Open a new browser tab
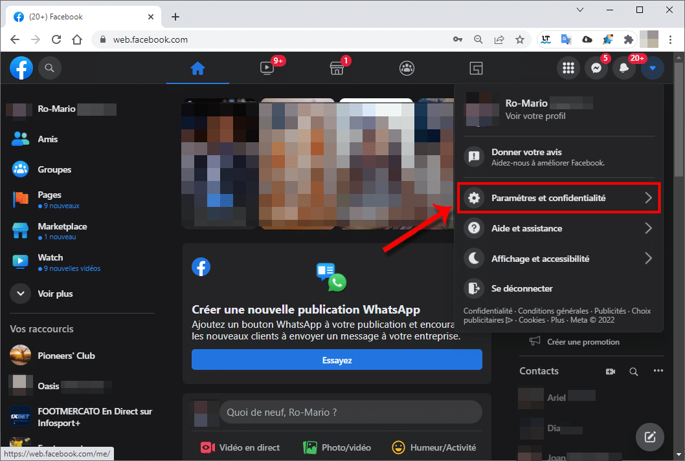The height and width of the screenshot is (461, 685). coord(175,17)
